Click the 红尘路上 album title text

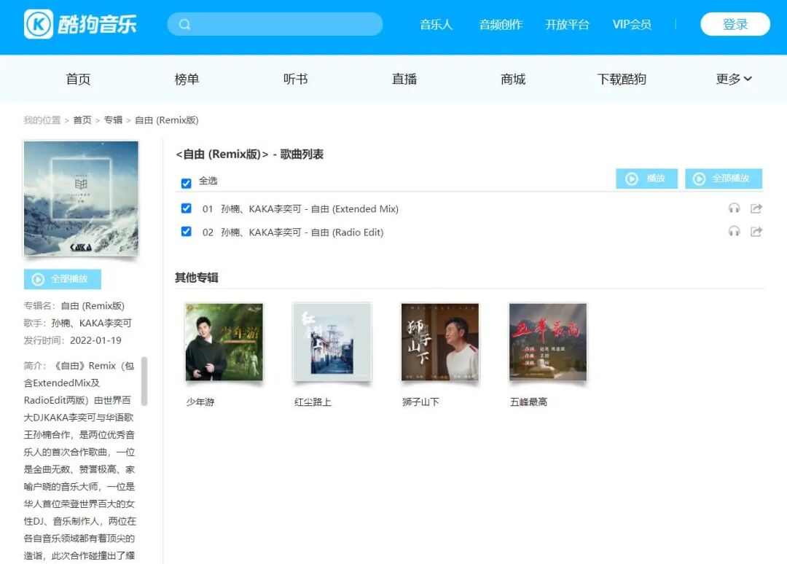[x=313, y=402]
